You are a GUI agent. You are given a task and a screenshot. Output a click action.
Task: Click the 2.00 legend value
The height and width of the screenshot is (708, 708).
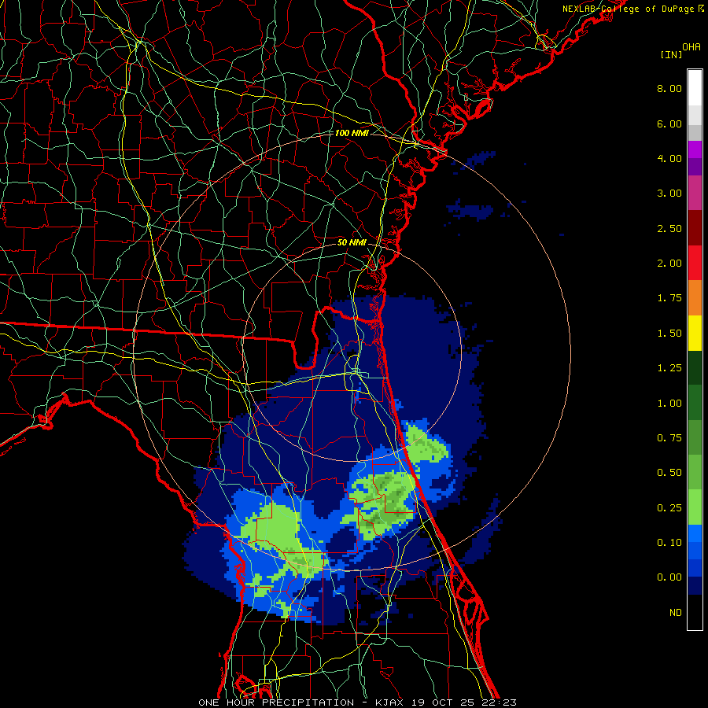(669, 264)
